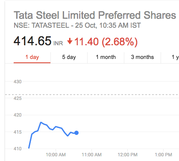Click the 10:00 AM time axis label
Viewport: 179px width, 161px height.
coord(56,155)
